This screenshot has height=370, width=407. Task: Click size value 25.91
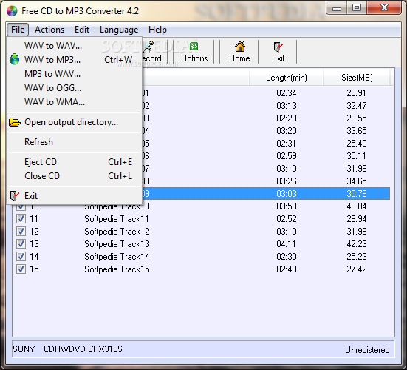coord(356,93)
